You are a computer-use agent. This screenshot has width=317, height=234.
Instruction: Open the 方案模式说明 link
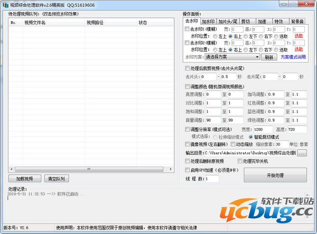pyautogui.click(x=293, y=57)
